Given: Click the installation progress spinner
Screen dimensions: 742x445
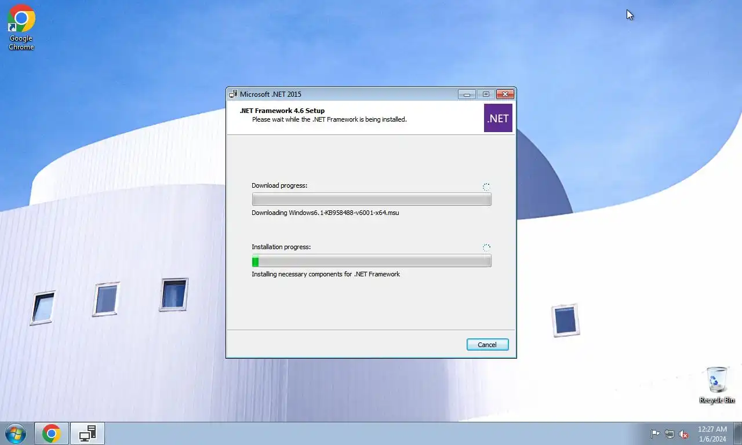Looking at the screenshot, I should 486,247.
